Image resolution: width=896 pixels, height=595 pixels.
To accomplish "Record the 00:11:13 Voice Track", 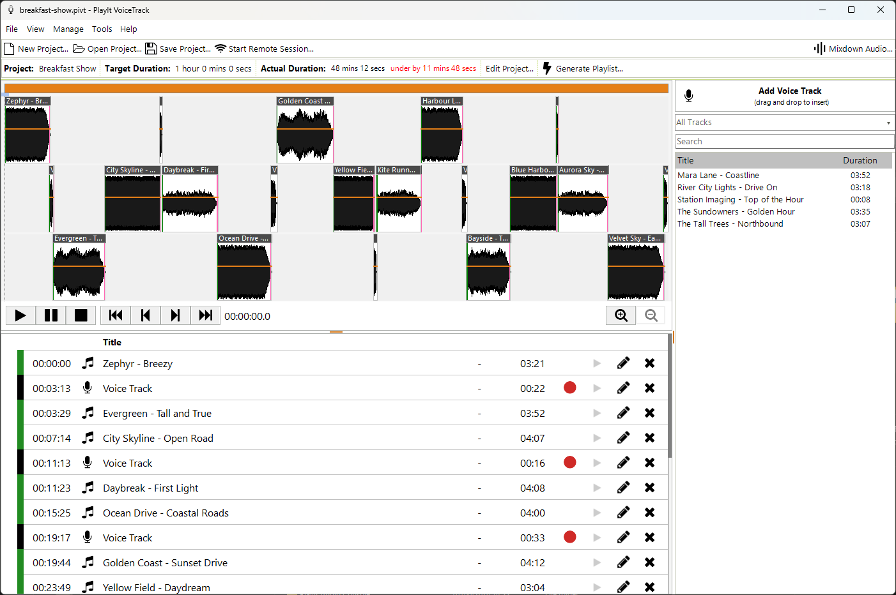I will pyautogui.click(x=570, y=462).
